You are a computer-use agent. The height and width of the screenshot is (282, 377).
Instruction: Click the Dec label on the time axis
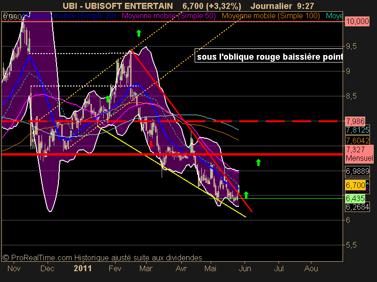click(48, 268)
